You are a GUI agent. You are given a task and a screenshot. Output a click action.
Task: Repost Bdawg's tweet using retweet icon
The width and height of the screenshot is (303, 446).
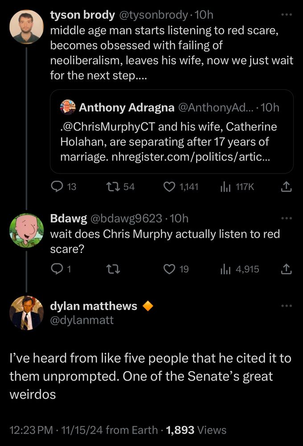(113, 269)
